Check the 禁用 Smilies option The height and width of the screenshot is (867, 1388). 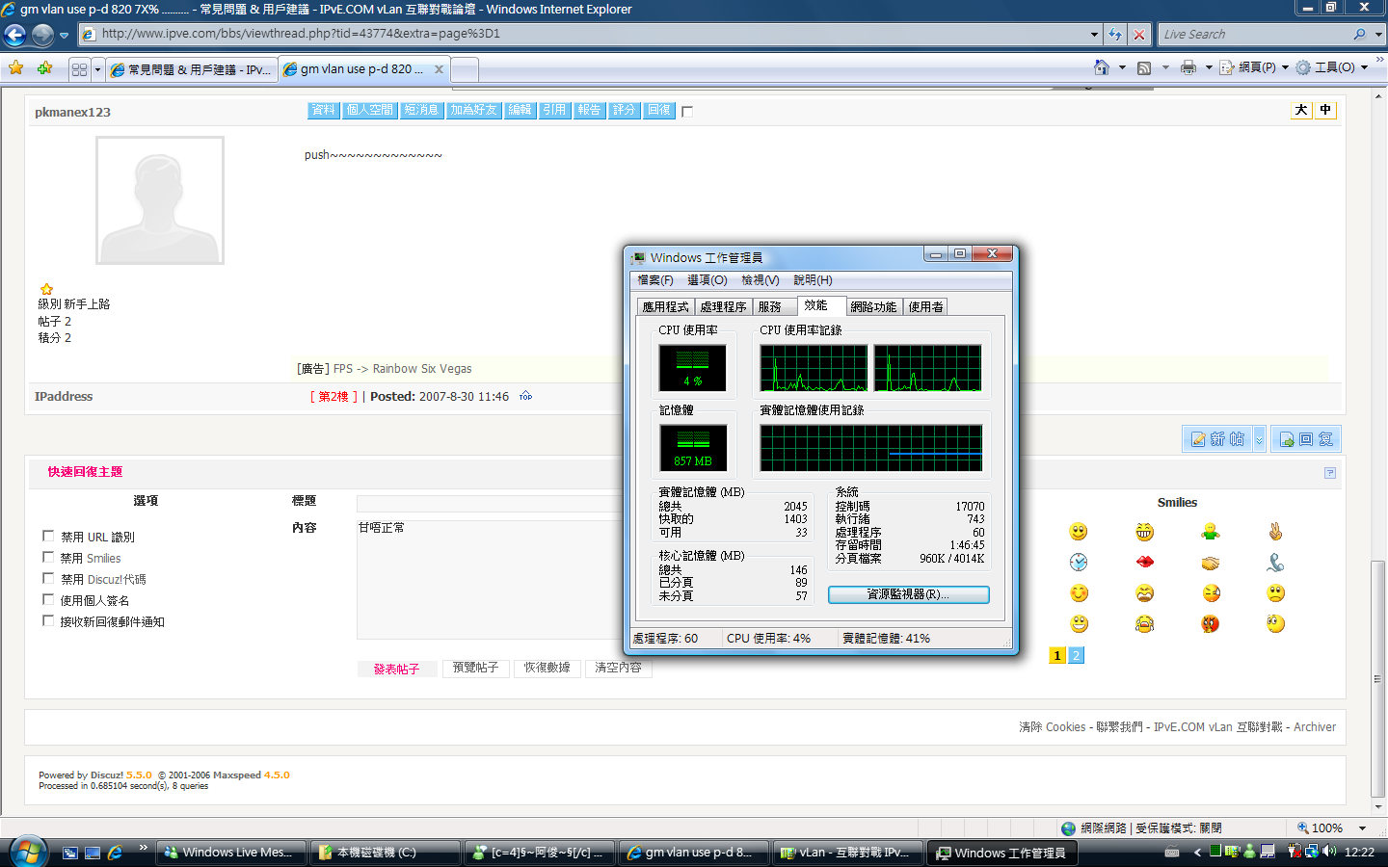(x=48, y=557)
